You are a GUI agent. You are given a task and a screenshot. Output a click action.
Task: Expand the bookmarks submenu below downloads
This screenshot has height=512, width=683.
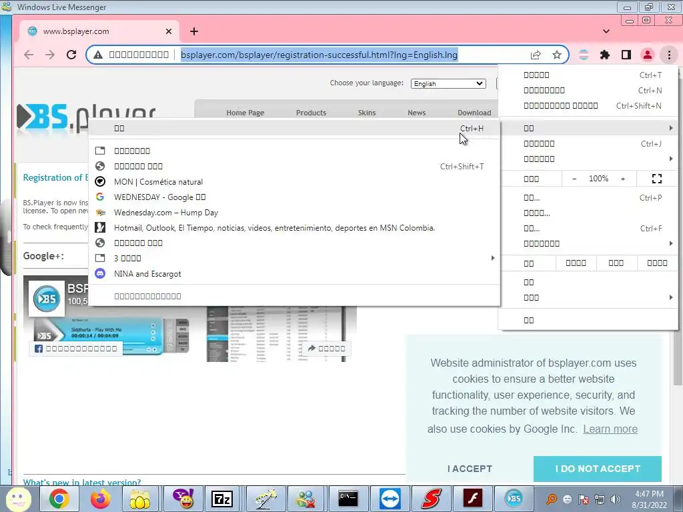(x=588, y=159)
